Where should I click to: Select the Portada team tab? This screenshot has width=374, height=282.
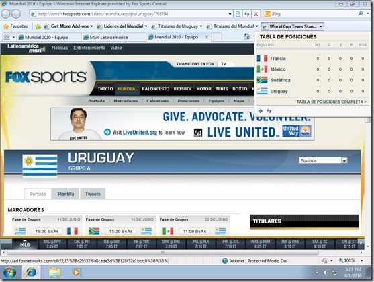[x=38, y=194]
